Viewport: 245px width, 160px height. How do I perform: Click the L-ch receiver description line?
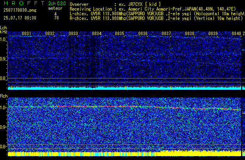tap(157, 14)
